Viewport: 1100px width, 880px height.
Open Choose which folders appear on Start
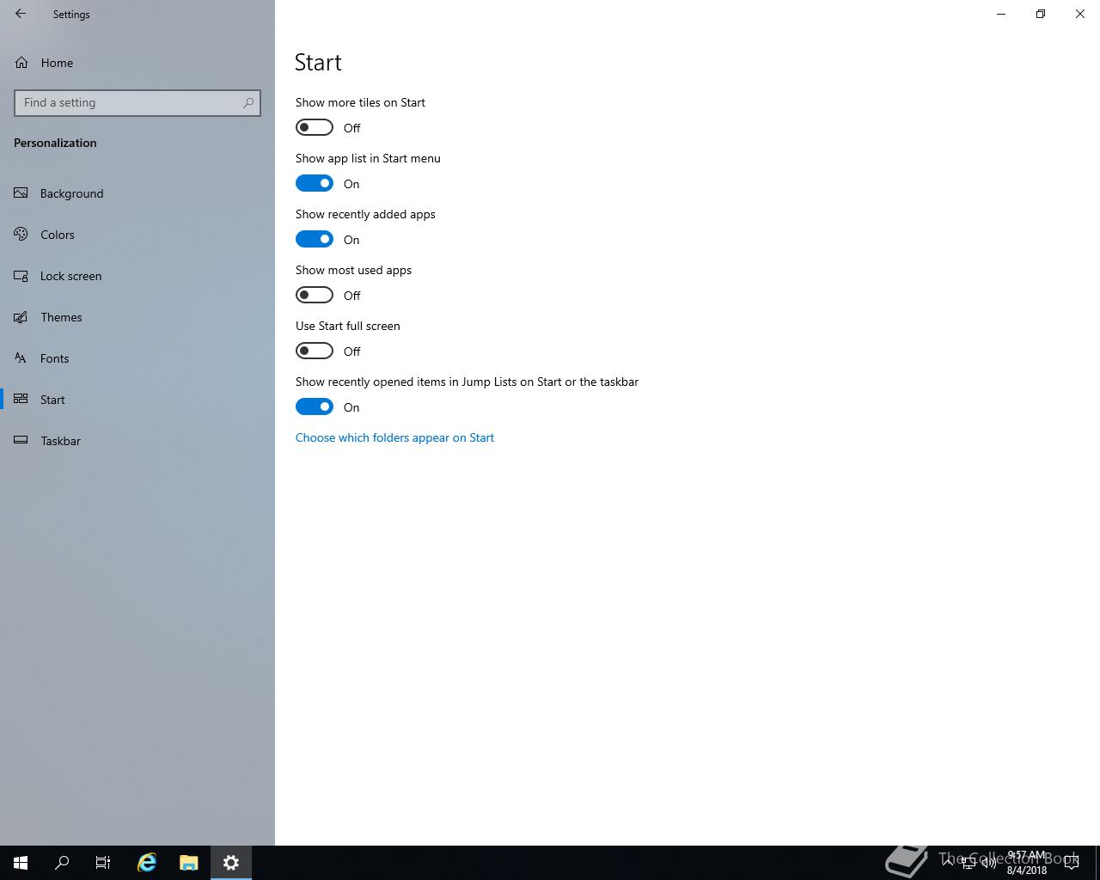[394, 437]
